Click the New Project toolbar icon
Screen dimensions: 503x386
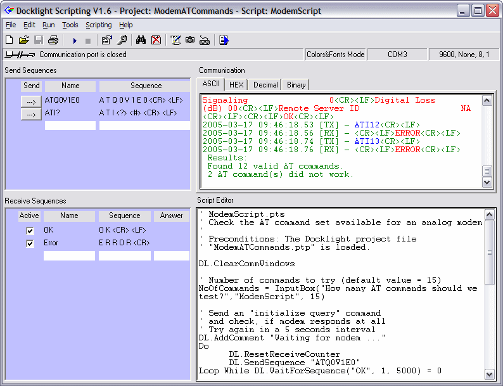point(10,40)
